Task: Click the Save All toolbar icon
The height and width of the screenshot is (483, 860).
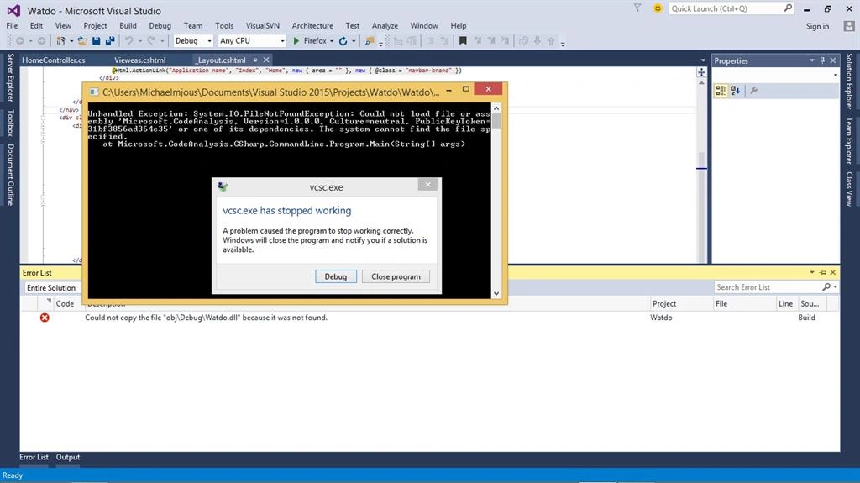Action: (x=110, y=40)
